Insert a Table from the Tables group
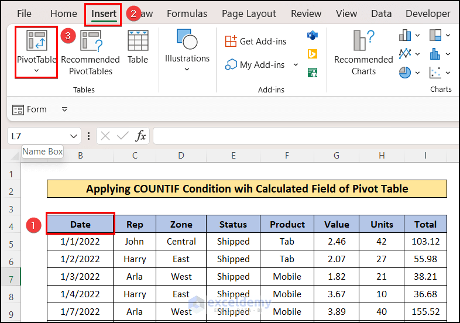 (x=138, y=47)
